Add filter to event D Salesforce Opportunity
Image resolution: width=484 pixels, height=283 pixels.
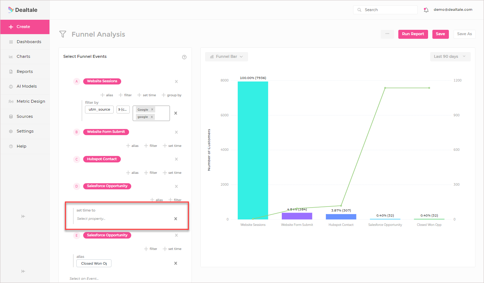coord(175,200)
